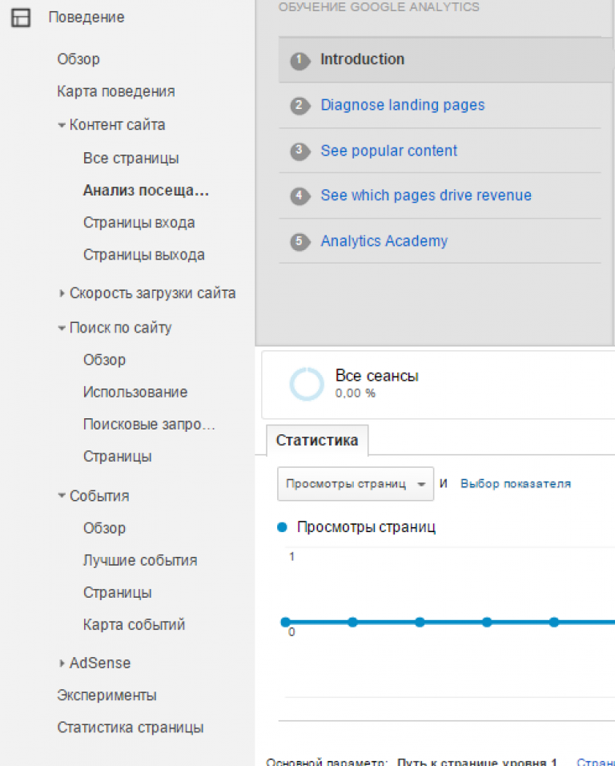
Task: Click the Все сеансы segment circle
Action: click(x=307, y=385)
